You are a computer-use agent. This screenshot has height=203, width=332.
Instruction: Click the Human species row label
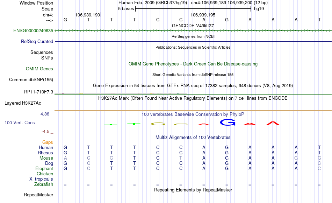46,147
